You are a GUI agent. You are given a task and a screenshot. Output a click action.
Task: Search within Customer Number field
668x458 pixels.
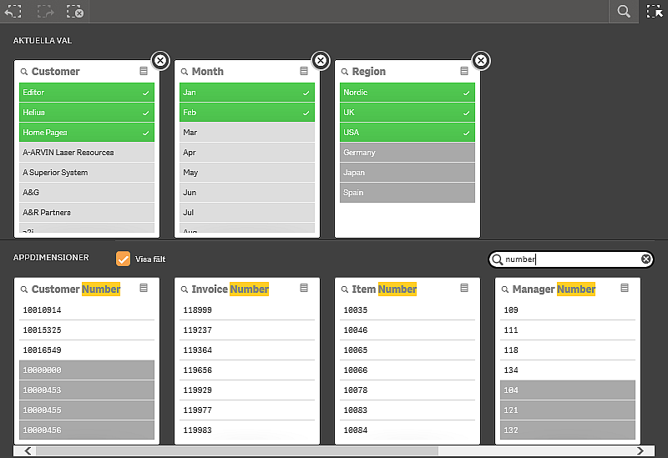point(24,289)
